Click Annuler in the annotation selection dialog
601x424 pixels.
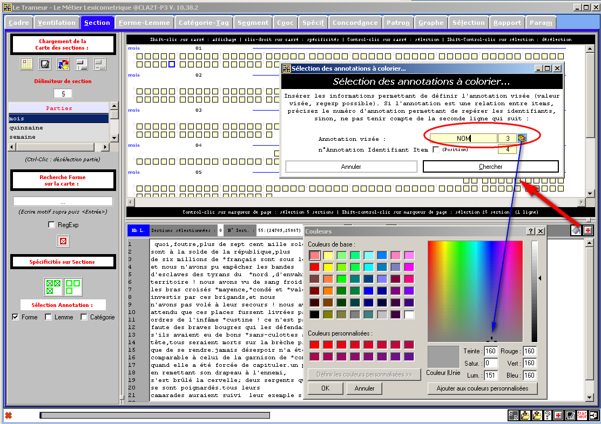tap(351, 167)
